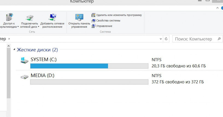
Task: Click the Добавить сетевое расположение label
Action: tap(52, 25)
